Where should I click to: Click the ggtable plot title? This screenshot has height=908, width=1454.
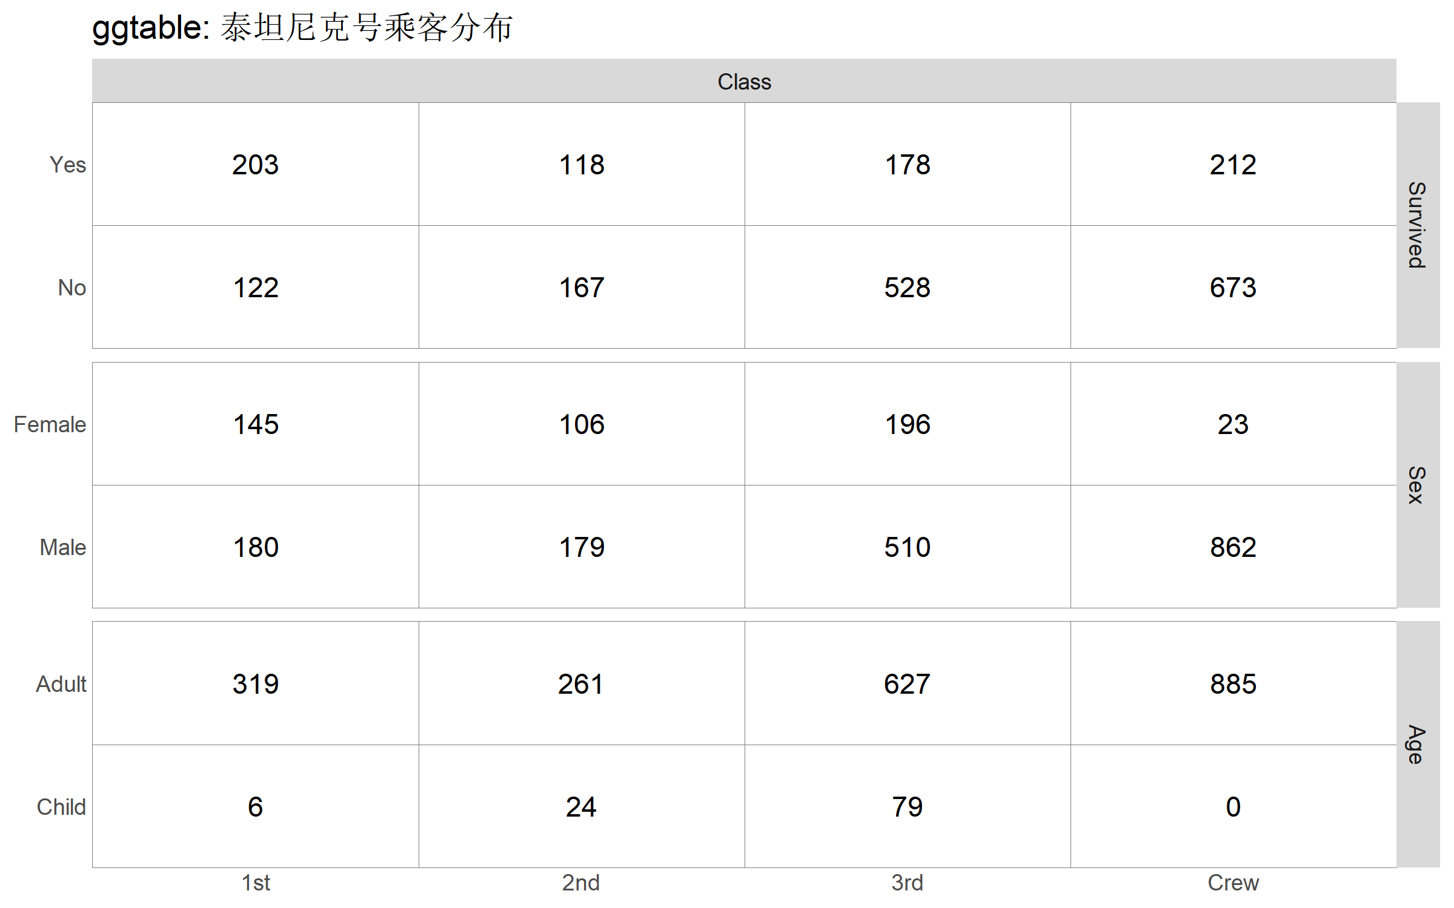[x=302, y=28]
